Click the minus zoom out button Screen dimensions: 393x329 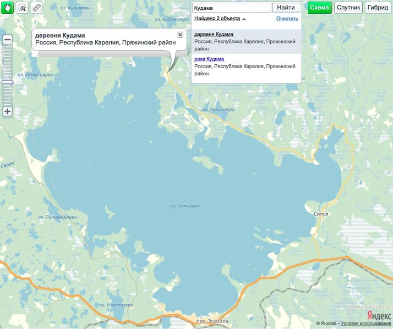point(8,40)
